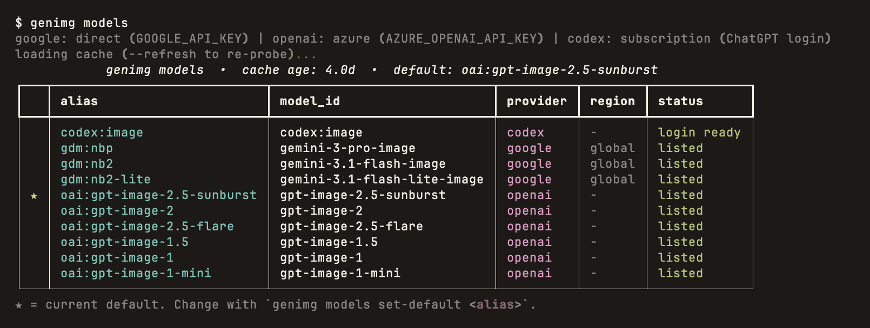The image size is (870, 328).
Task: Click model_id gpt-image-1.5 cell
Action: coord(329,242)
